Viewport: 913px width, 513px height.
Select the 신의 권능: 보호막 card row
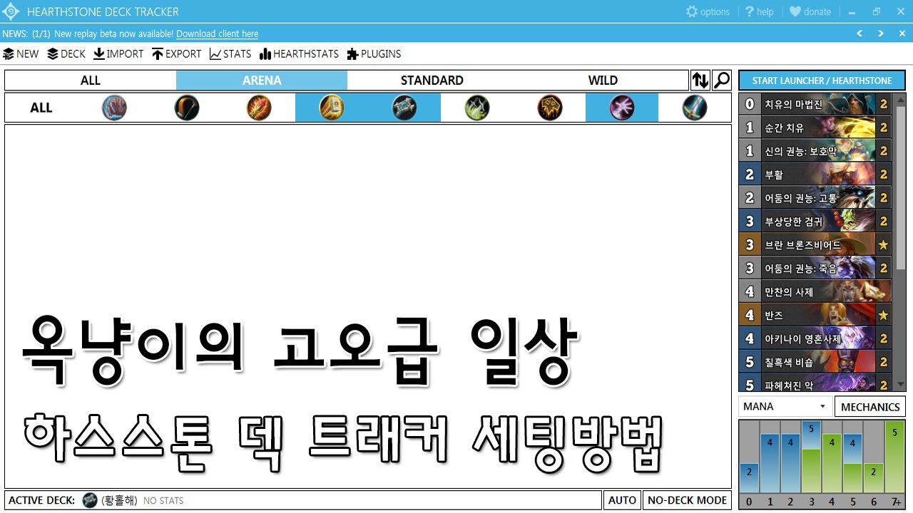point(815,151)
